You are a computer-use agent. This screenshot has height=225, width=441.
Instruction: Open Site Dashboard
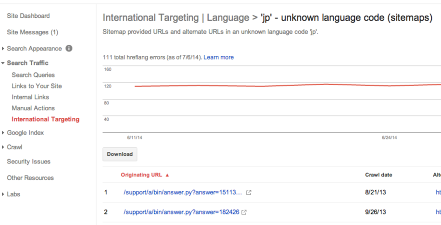coord(28,16)
